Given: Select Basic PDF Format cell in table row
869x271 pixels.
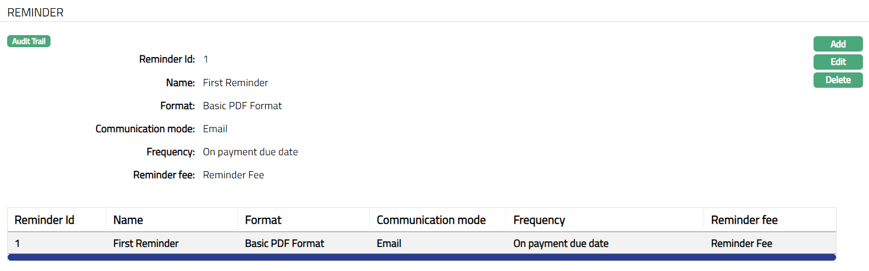Looking at the screenshot, I should coord(284,244).
